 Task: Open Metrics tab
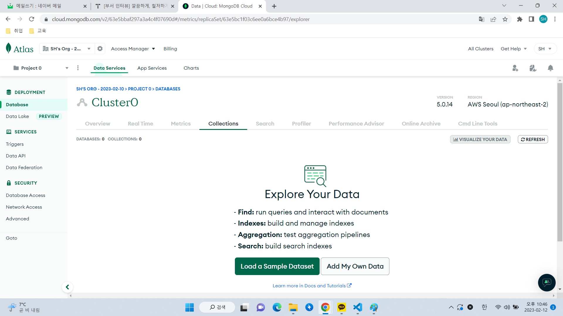[181, 124]
